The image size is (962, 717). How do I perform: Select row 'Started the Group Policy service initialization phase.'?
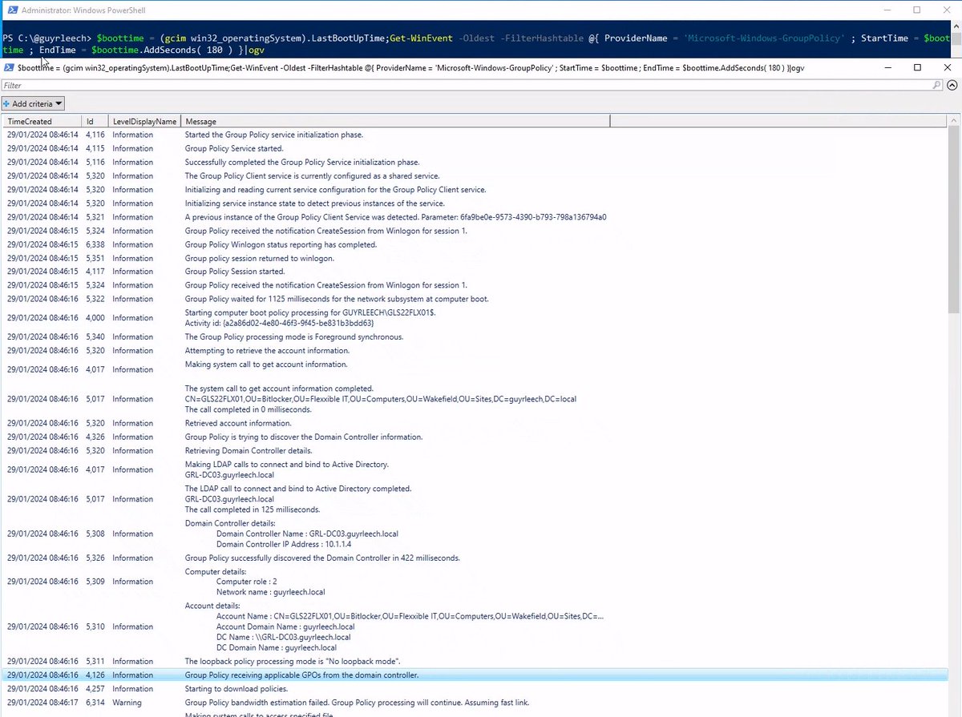click(474, 135)
